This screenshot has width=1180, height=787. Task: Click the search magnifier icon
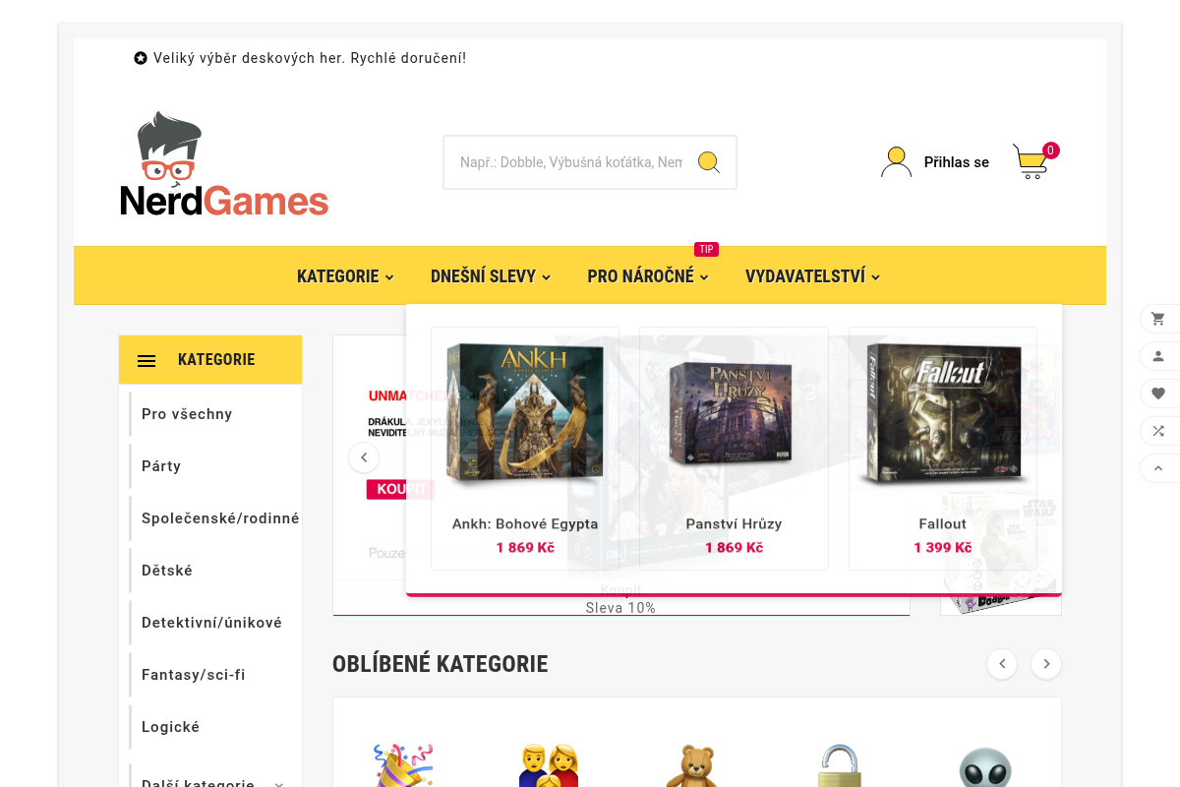709,162
